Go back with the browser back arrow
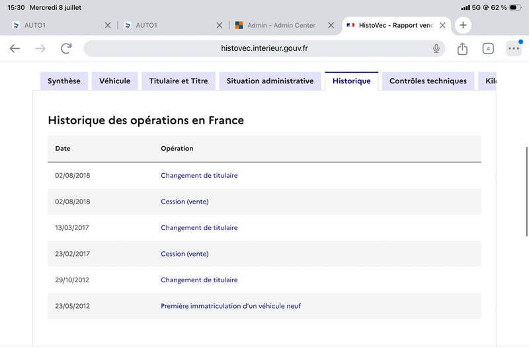 pos(15,48)
